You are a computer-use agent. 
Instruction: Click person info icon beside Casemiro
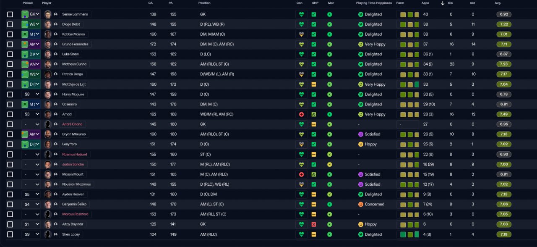pyautogui.click(x=55, y=104)
